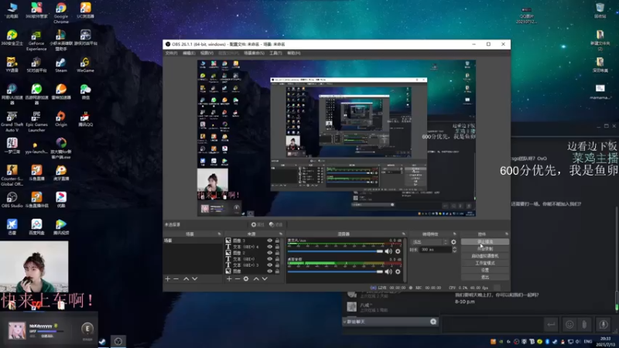Viewport: 619px width, 348px height.
Task: Toggle visibility of 文本 (GDI+) 3 source
Action: tap(269, 265)
